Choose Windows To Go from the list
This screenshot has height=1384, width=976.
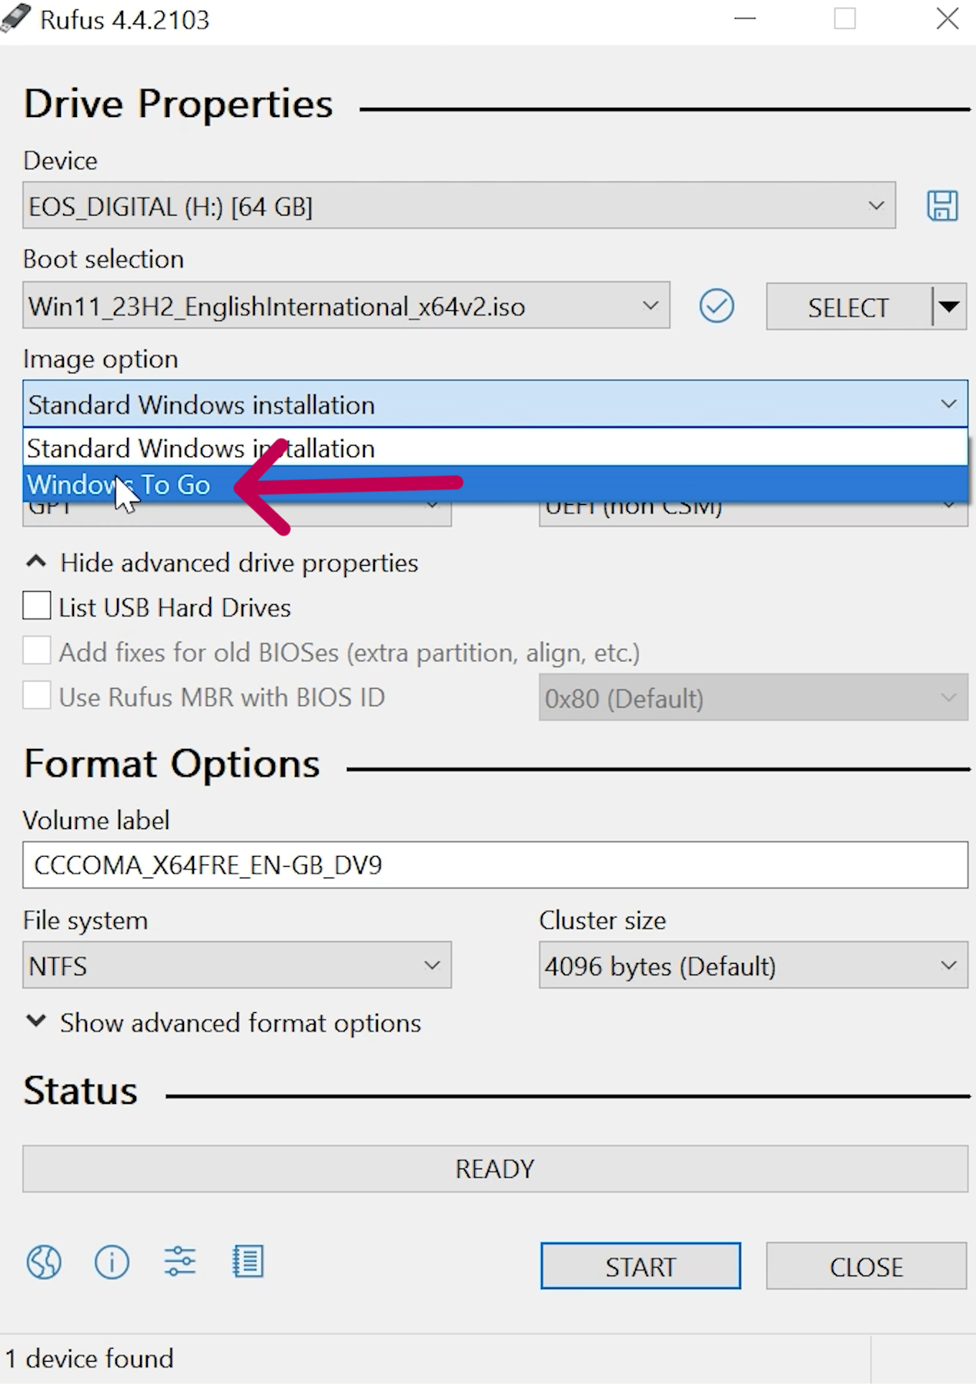pyautogui.click(x=495, y=484)
